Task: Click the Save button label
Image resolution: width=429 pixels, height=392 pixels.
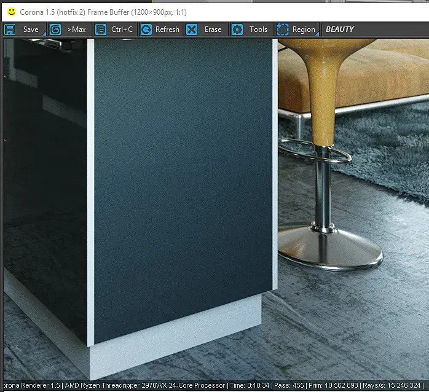Action: tap(31, 29)
